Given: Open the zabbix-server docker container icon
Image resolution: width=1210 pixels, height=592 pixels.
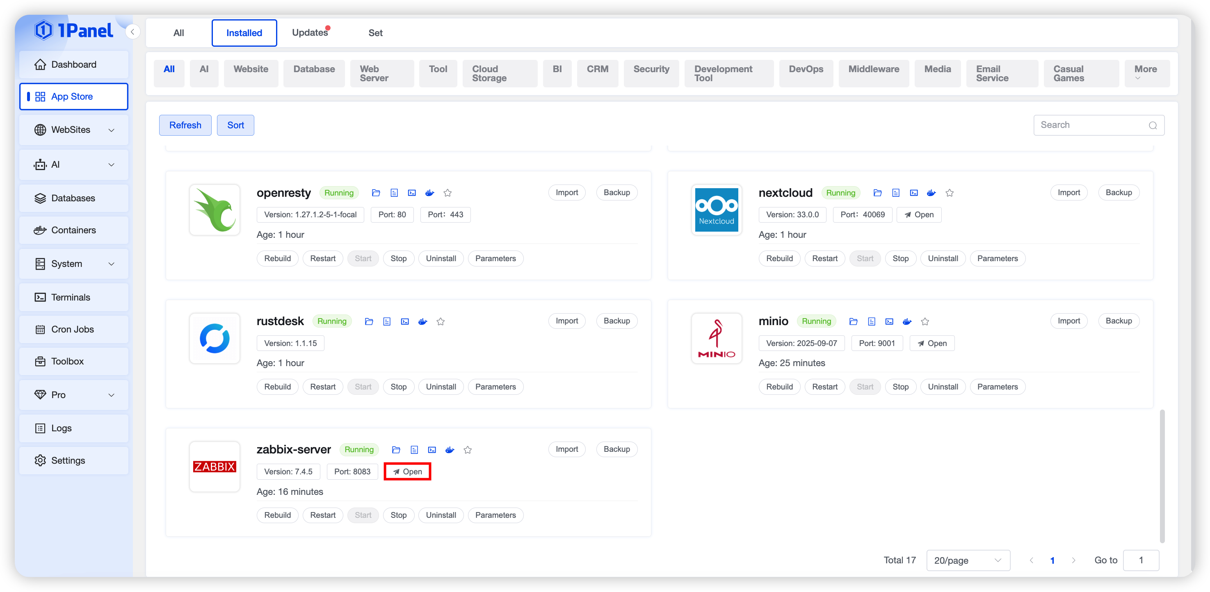Looking at the screenshot, I should pos(450,450).
